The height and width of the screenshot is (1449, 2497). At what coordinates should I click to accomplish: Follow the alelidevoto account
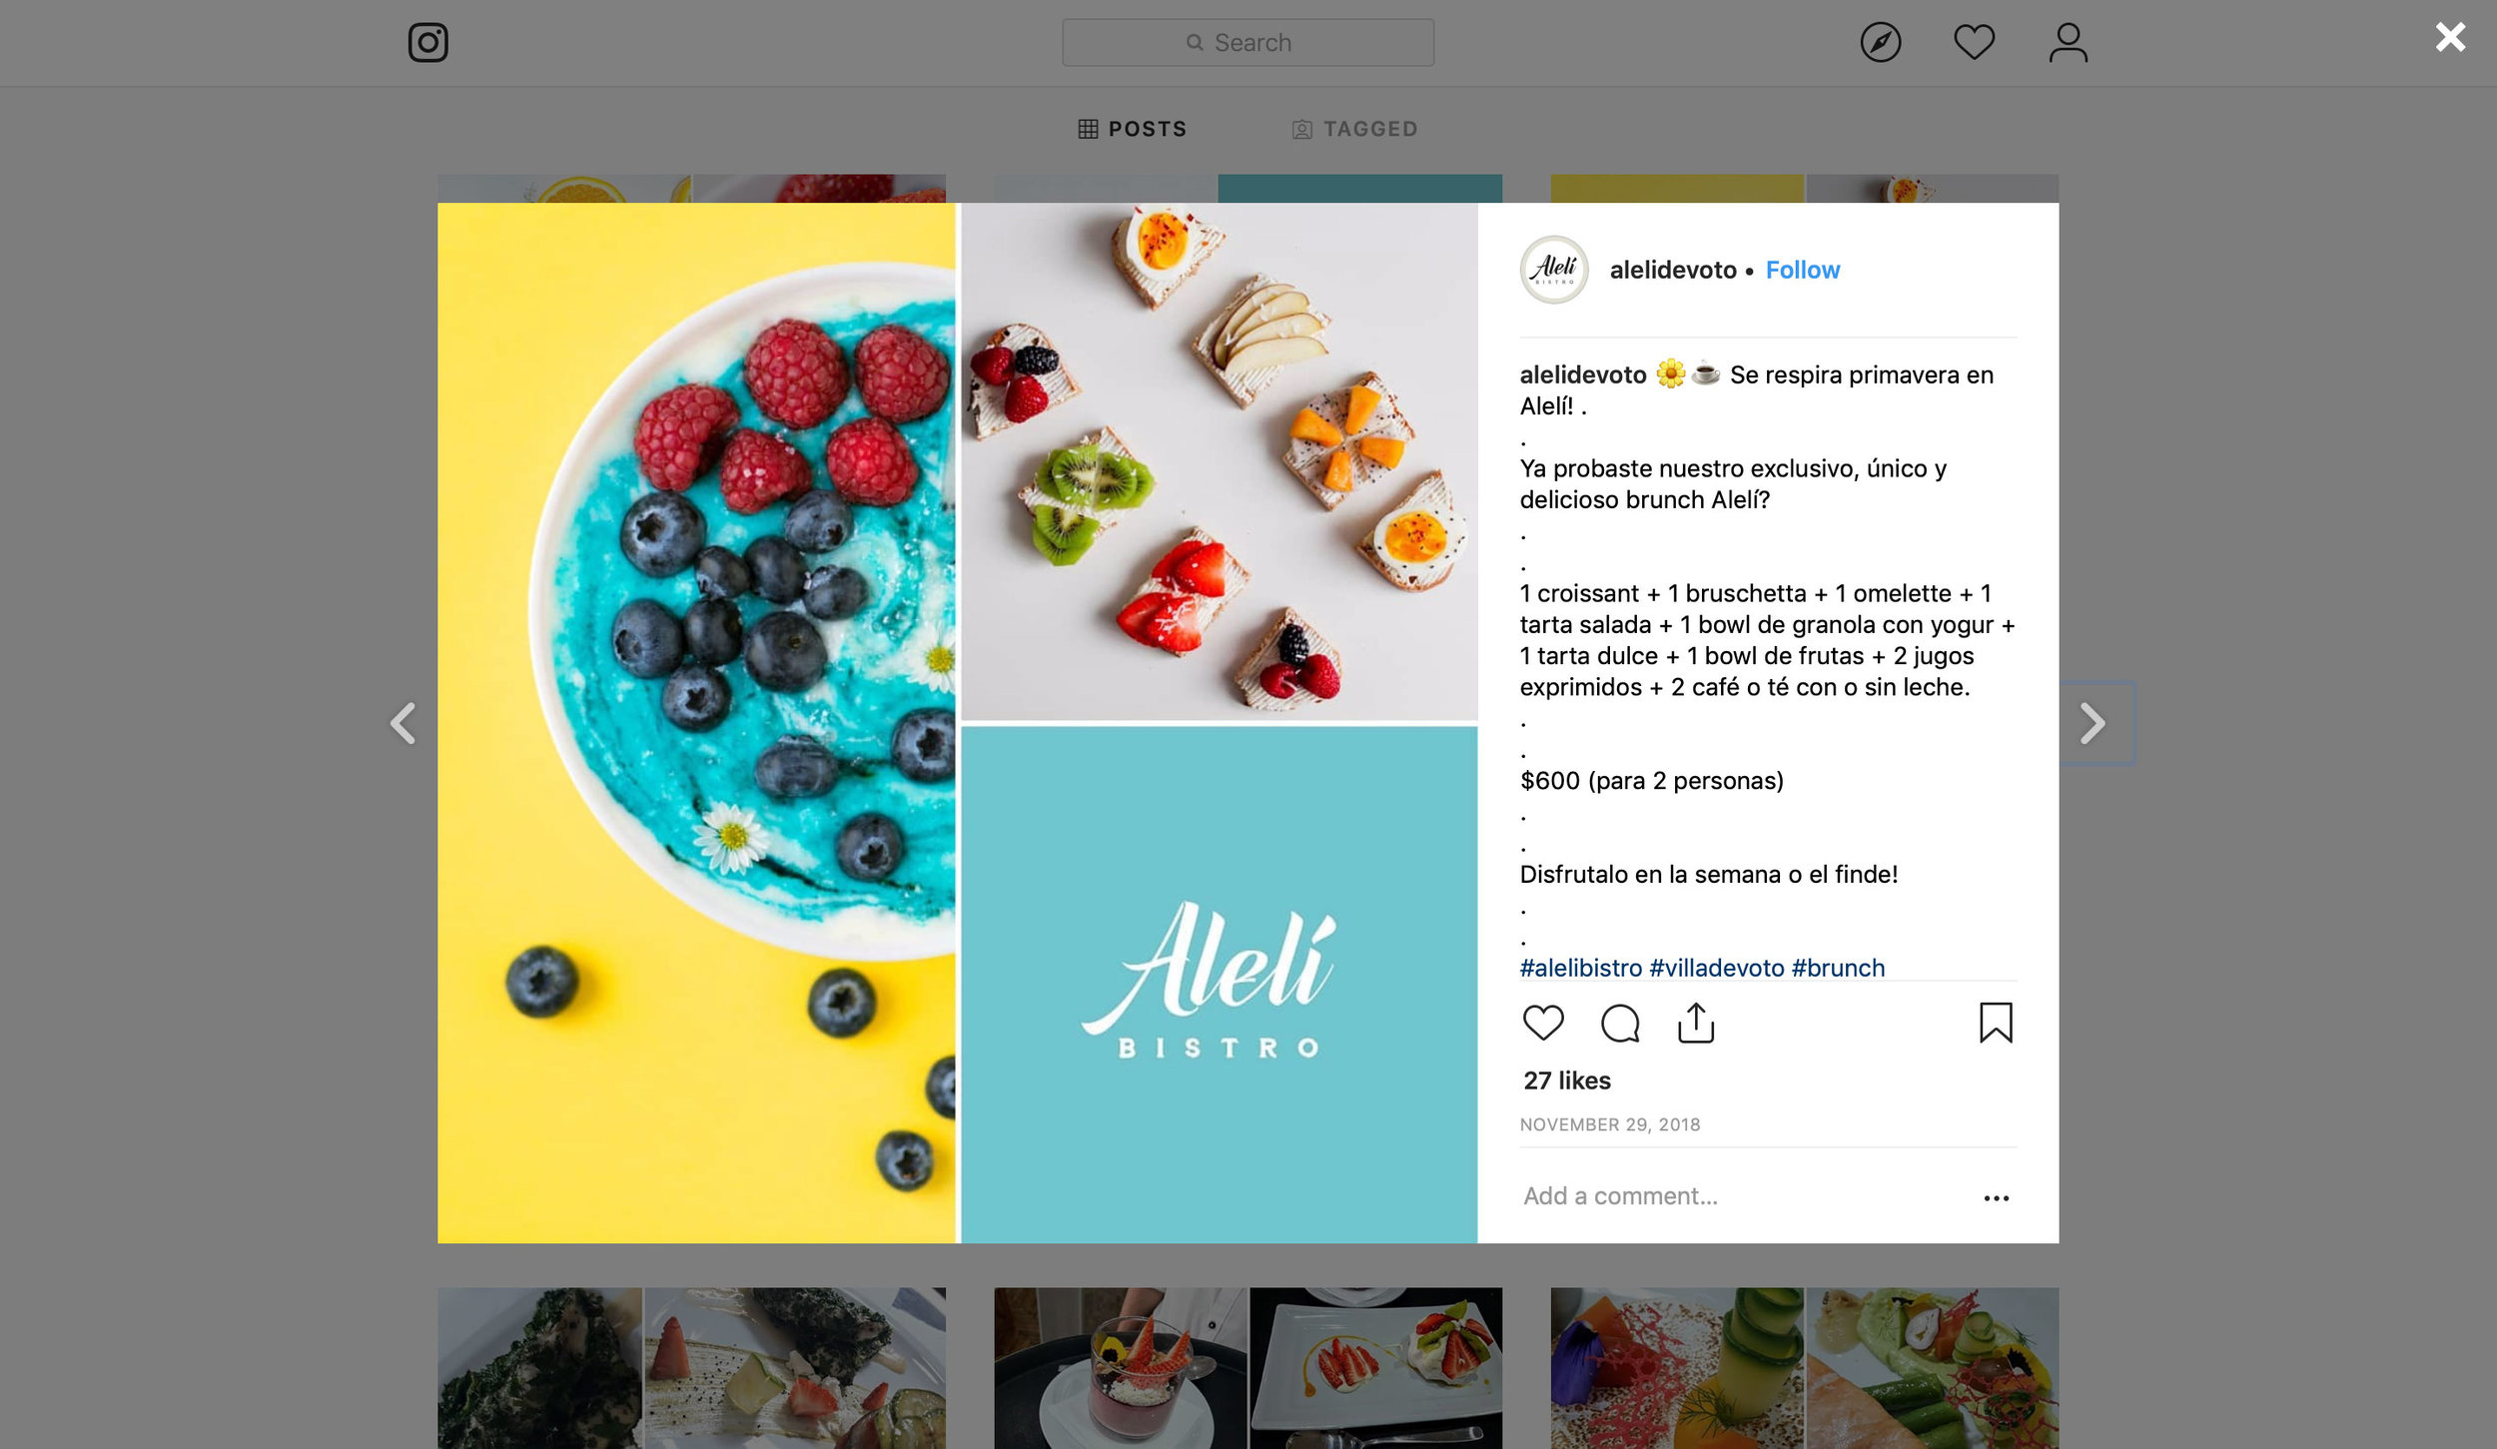(x=1802, y=270)
